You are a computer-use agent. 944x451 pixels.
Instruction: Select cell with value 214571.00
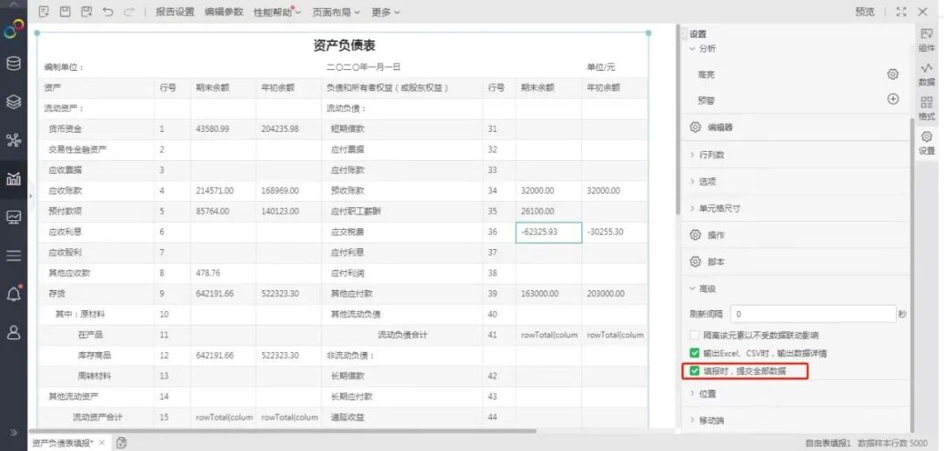click(x=224, y=191)
